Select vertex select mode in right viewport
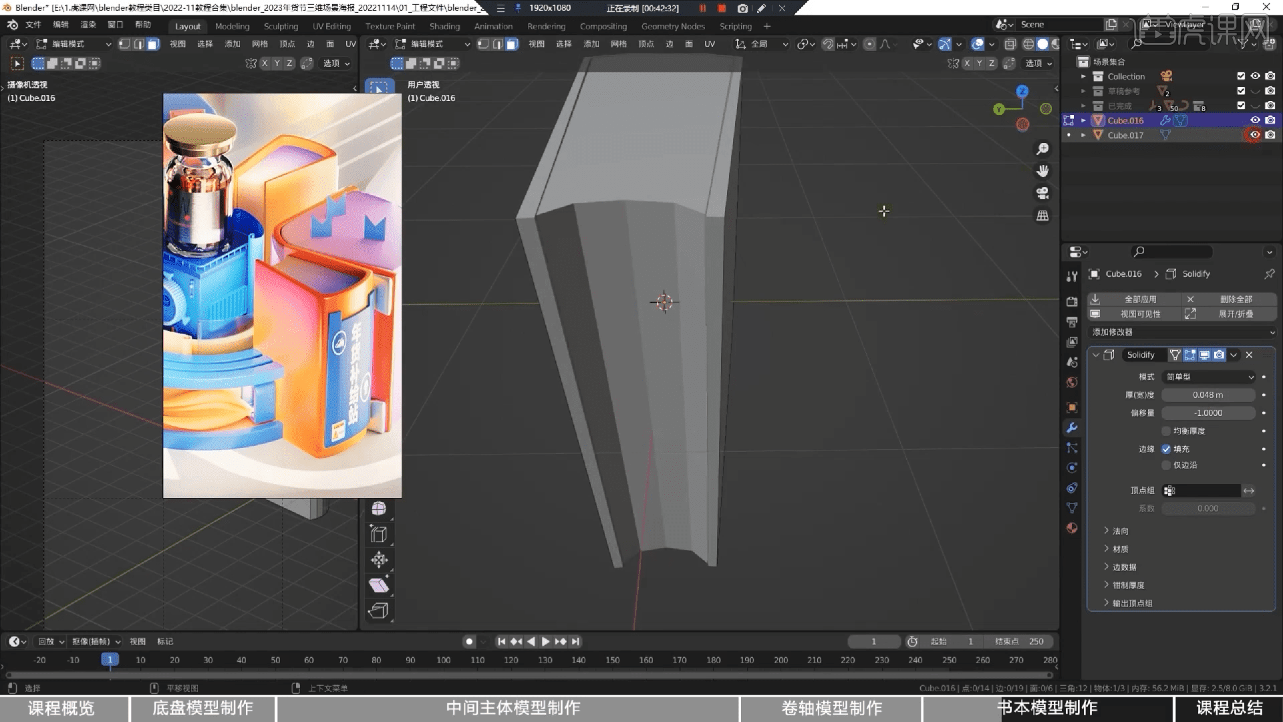This screenshot has height=722, width=1283. (483, 44)
